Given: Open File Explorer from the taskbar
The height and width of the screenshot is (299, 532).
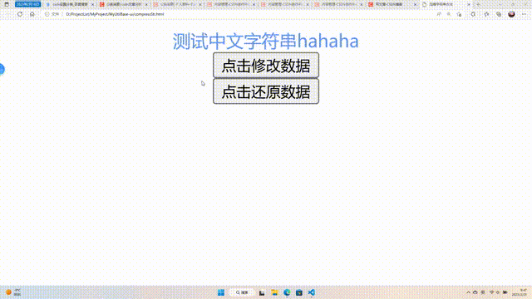Looking at the screenshot, I should [x=274, y=292].
